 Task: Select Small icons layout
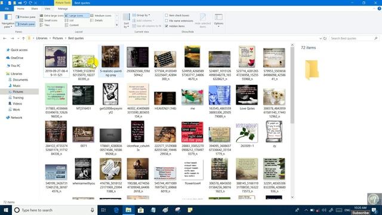48,20
